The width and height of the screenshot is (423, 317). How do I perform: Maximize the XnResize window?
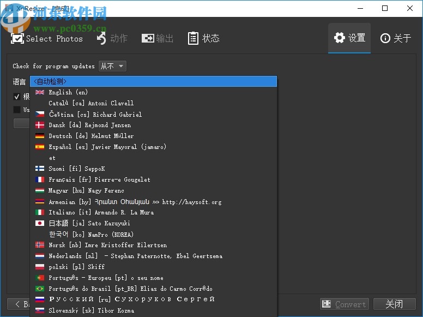tap(385, 8)
